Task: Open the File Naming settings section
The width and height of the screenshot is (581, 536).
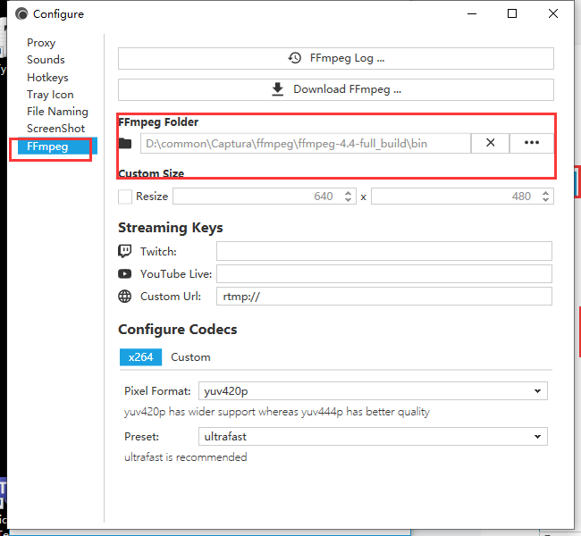Action: [x=57, y=112]
